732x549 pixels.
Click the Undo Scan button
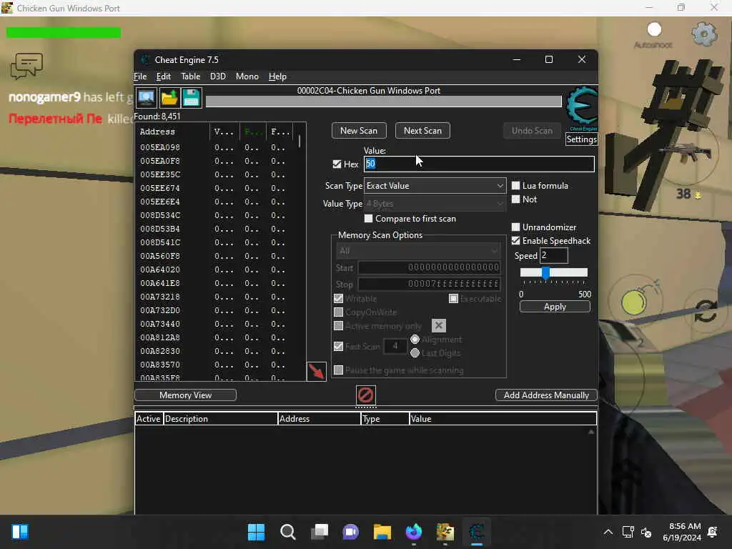click(x=532, y=131)
